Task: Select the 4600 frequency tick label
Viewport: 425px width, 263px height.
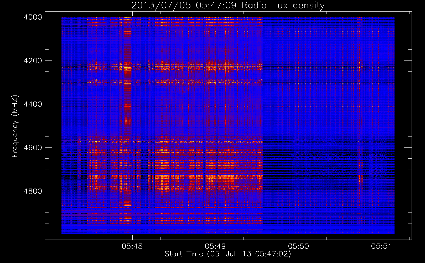Action: pyautogui.click(x=33, y=148)
